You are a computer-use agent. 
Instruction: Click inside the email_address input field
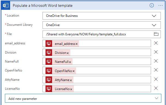(x=97, y=44)
